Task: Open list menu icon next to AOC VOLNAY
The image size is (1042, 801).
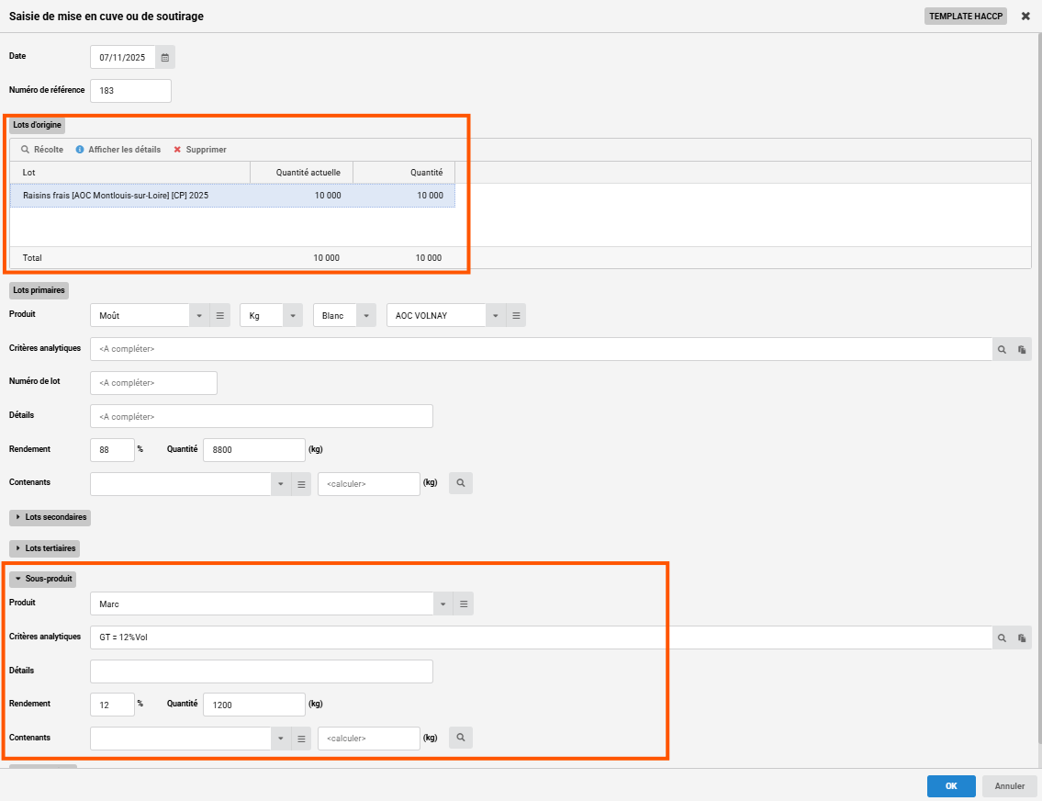Action: [516, 316]
